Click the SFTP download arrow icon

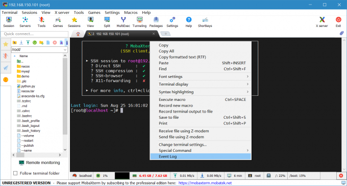(x=21, y=43)
